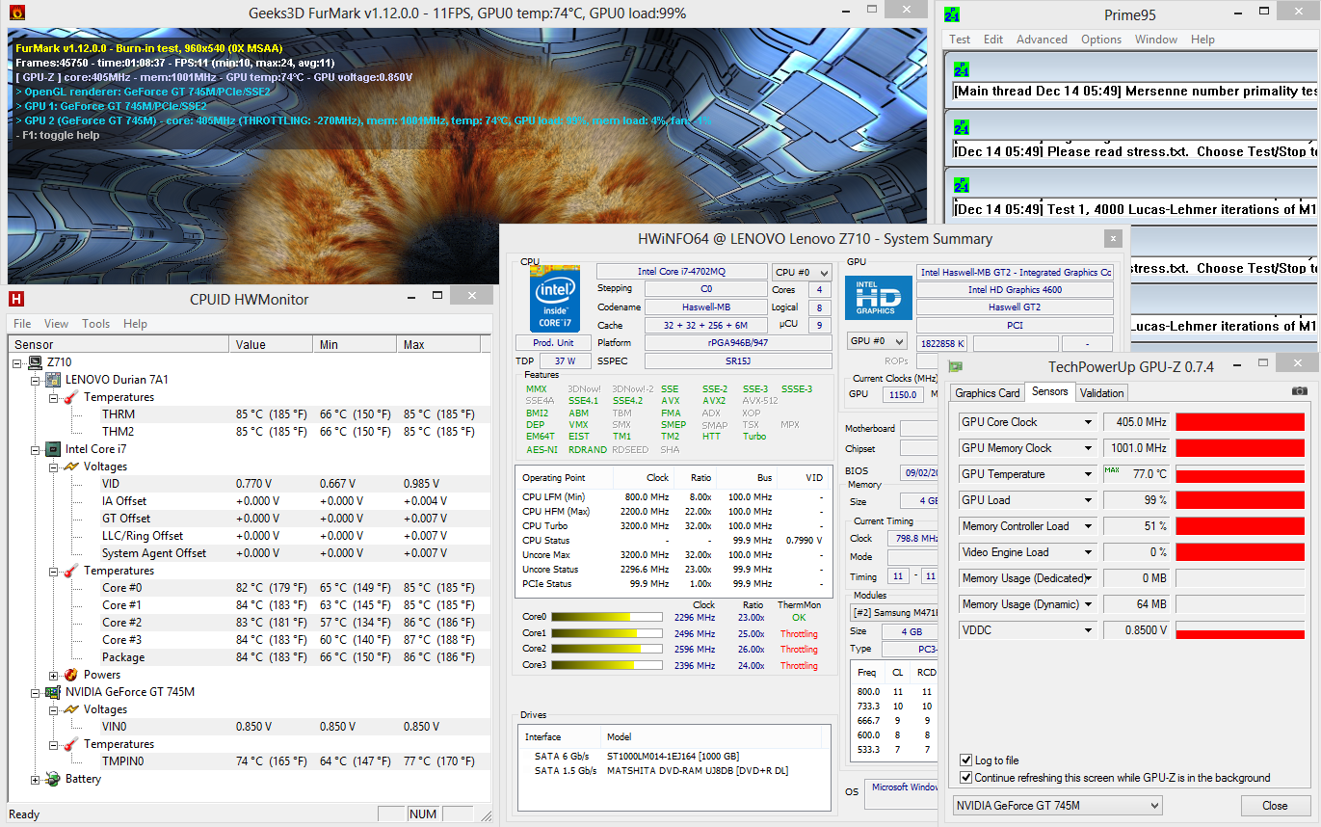The image size is (1321, 827).
Task: Click Voltages icon under NVIDIA GeForce GT 745M
Action: click(x=71, y=709)
